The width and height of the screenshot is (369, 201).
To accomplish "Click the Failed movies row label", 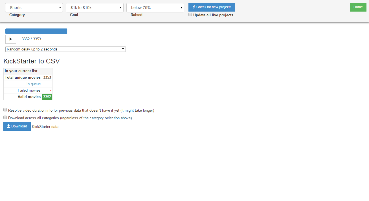I will pos(29,90).
